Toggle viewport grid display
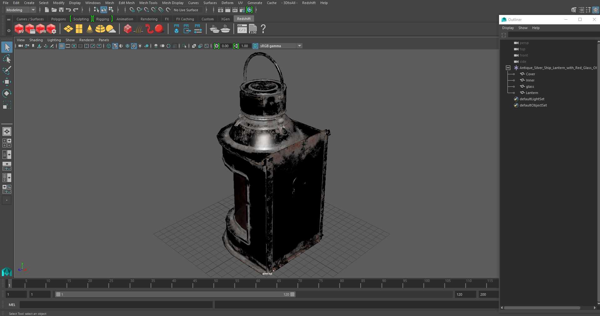The height and width of the screenshot is (316, 600). [x=62, y=46]
